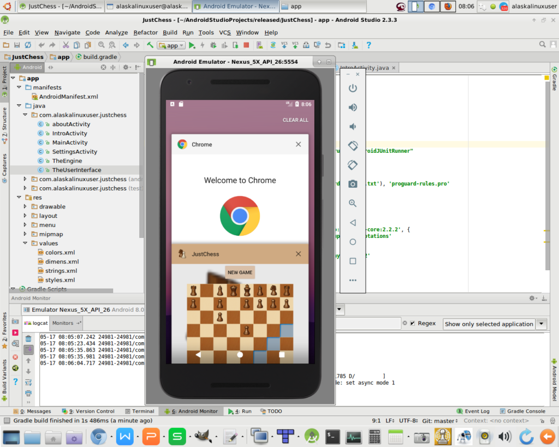Expand the drawable folder
This screenshot has width=559, height=447.
[x=25, y=207]
